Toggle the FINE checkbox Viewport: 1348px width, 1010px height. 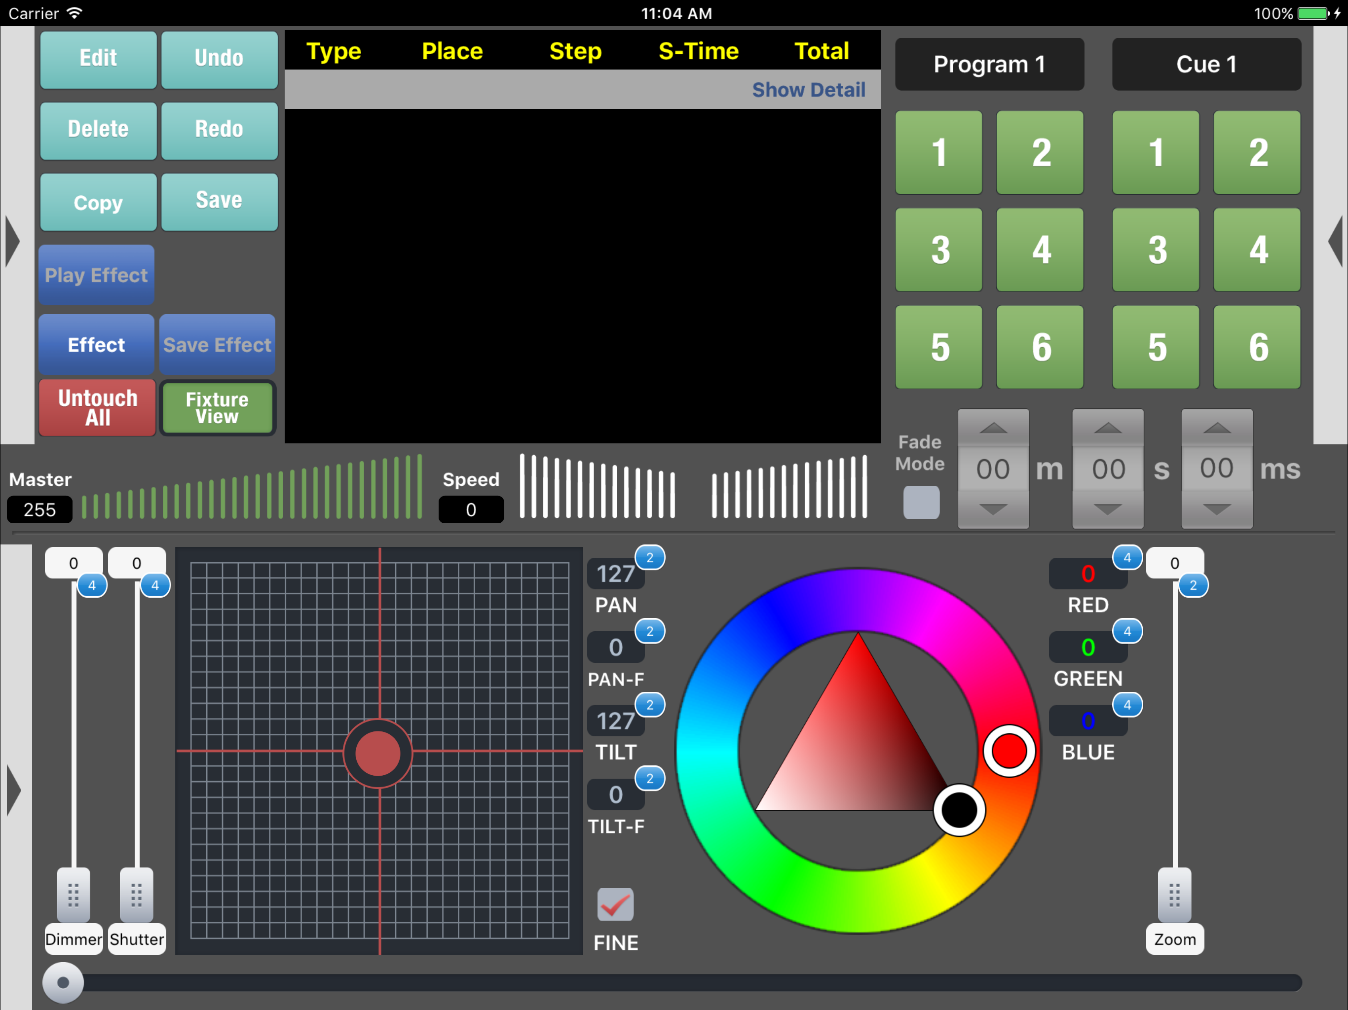click(615, 904)
